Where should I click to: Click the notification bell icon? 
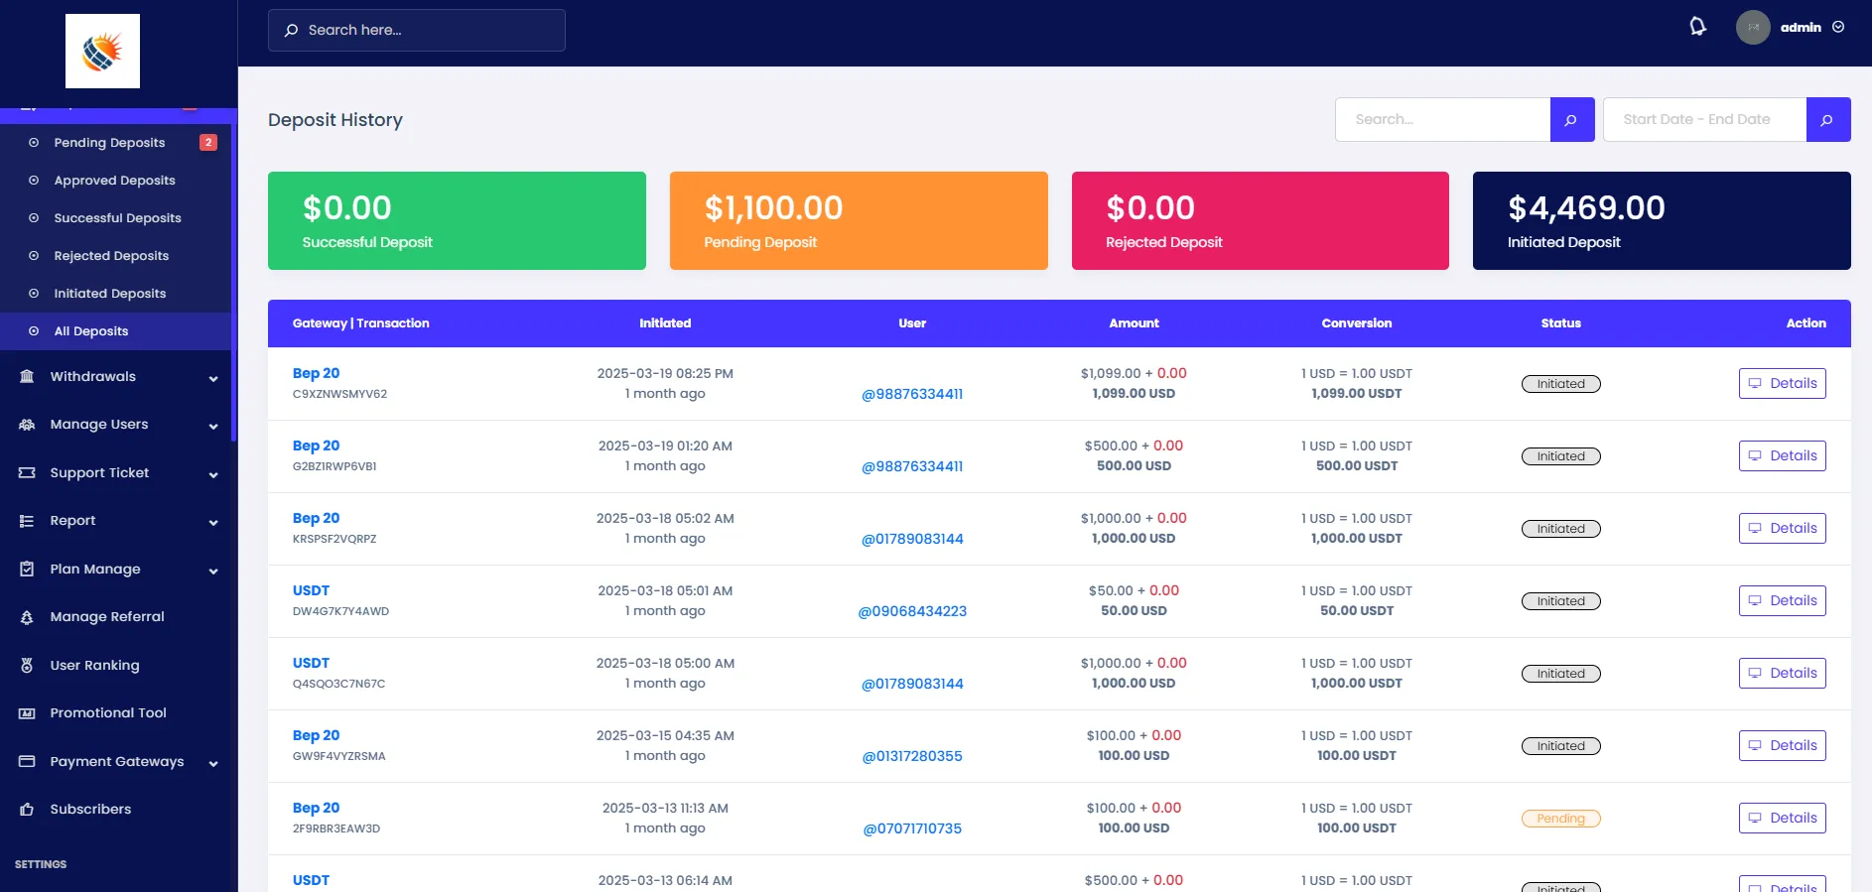(x=1697, y=27)
